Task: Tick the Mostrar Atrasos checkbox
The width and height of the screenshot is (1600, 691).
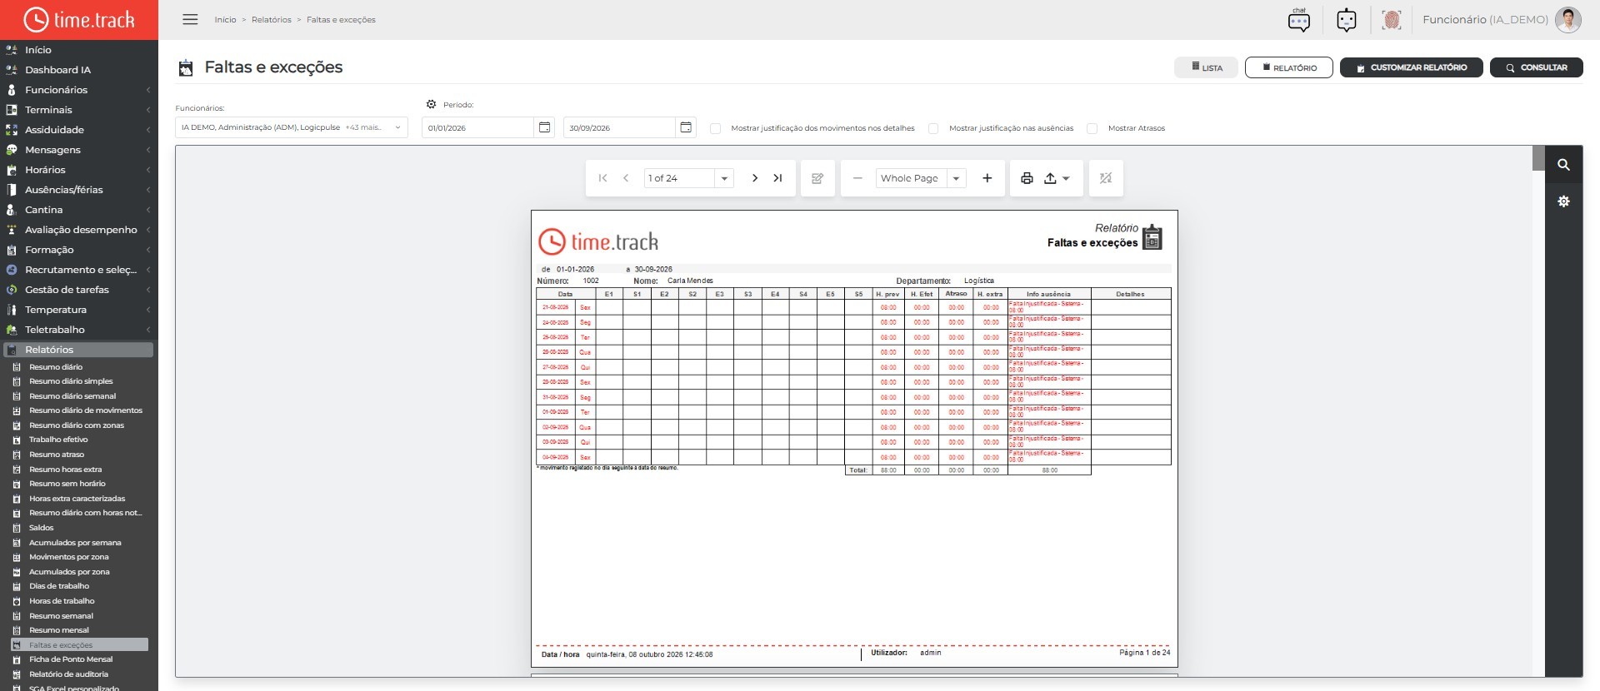Action: pos(1092,128)
